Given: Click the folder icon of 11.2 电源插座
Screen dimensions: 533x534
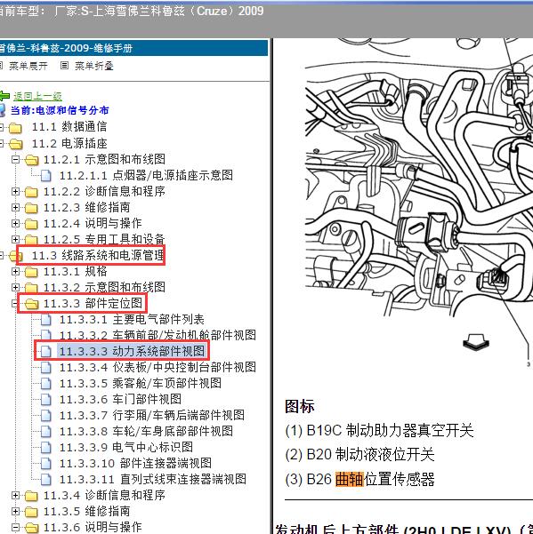Looking at the screenshot, I should [16, 144].
